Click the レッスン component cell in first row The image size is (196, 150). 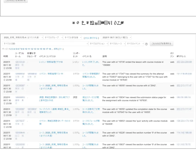pyautogui.click(x=76, y=62)
